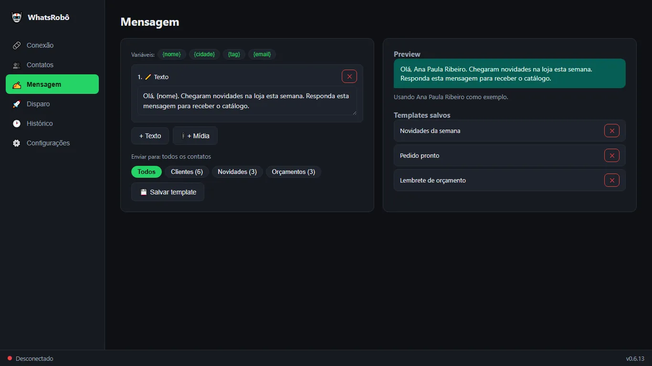The height and width of the screenshot is (366, 652).
Task: Select the Todos recipient filter
Action: (147, 172)
